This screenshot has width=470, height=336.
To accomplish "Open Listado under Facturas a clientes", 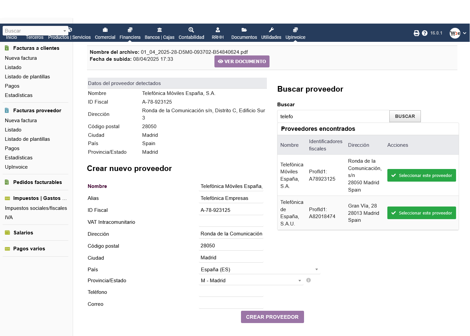I will click(13, 67).
